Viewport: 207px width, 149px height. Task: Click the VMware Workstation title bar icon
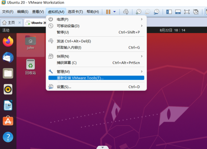[x=4, y=2]
